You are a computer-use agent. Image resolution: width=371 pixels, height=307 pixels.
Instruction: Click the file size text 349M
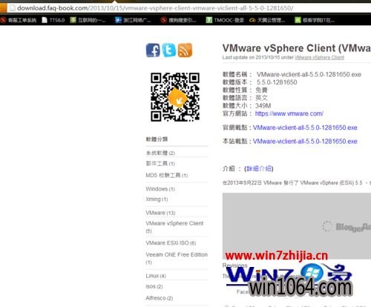[x=263, y=106]
